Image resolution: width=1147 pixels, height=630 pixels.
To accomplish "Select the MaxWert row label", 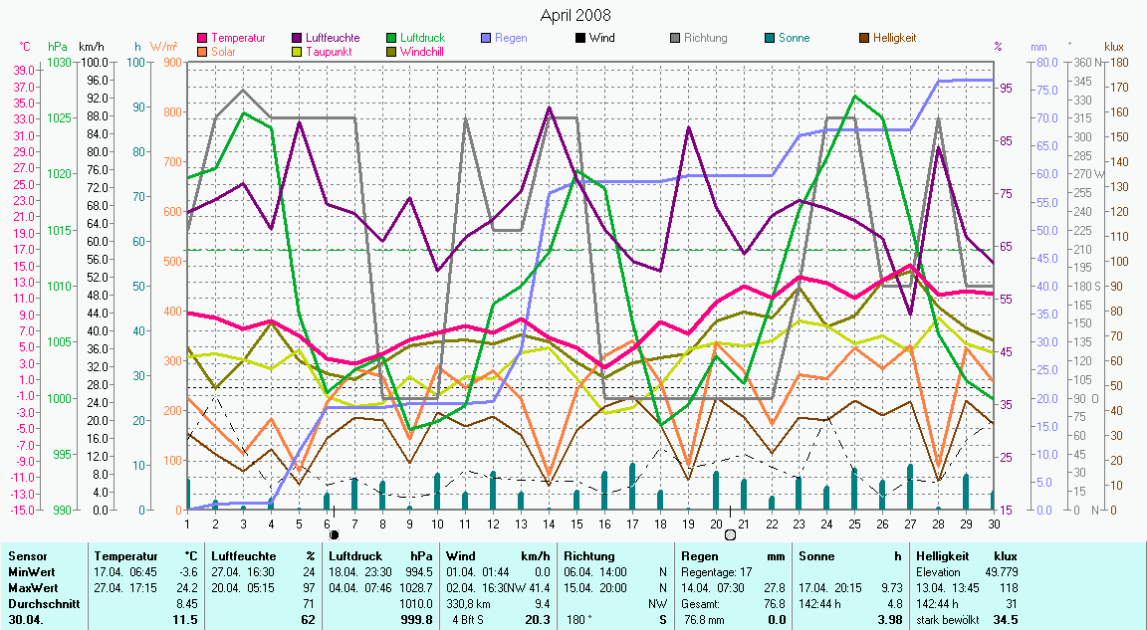I will tap(31, 588).
